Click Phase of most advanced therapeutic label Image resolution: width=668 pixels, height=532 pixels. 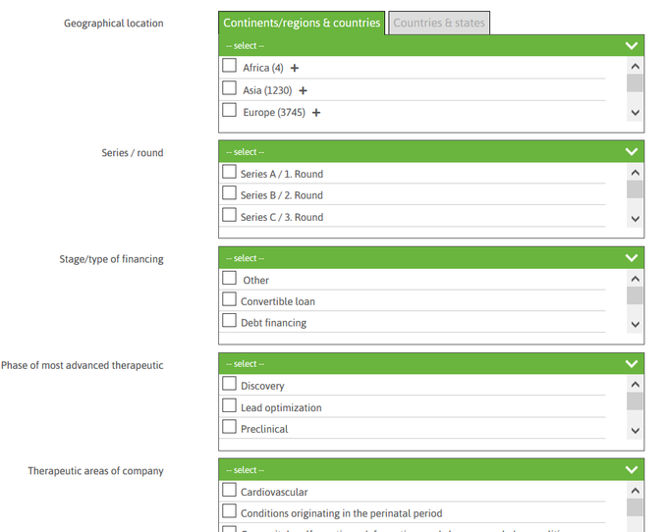[x=83, y=365]
